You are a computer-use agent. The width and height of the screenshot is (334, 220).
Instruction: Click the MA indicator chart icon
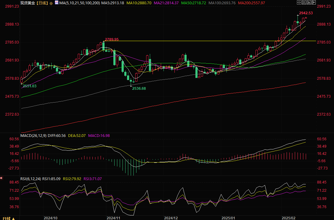(57, 3)
